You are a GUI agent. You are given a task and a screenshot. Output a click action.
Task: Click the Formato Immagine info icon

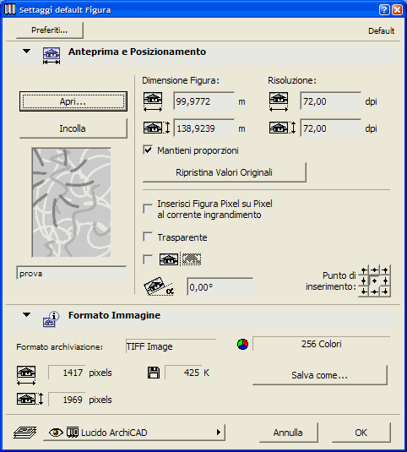coord(51,319)
